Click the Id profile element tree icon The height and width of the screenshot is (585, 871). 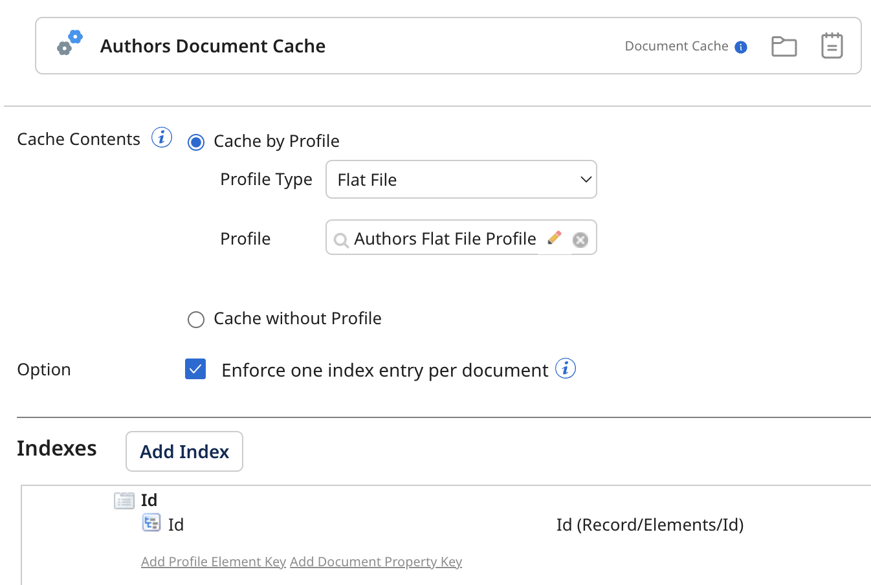[x=151, y=523]
